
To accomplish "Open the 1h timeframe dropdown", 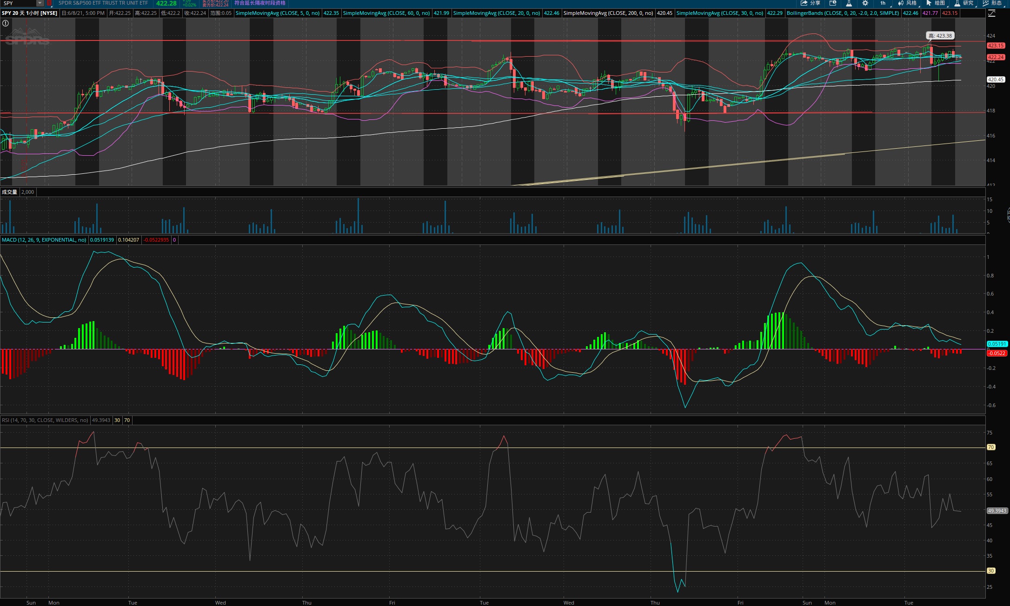I will pyautogui.click(x=883, y=3).
